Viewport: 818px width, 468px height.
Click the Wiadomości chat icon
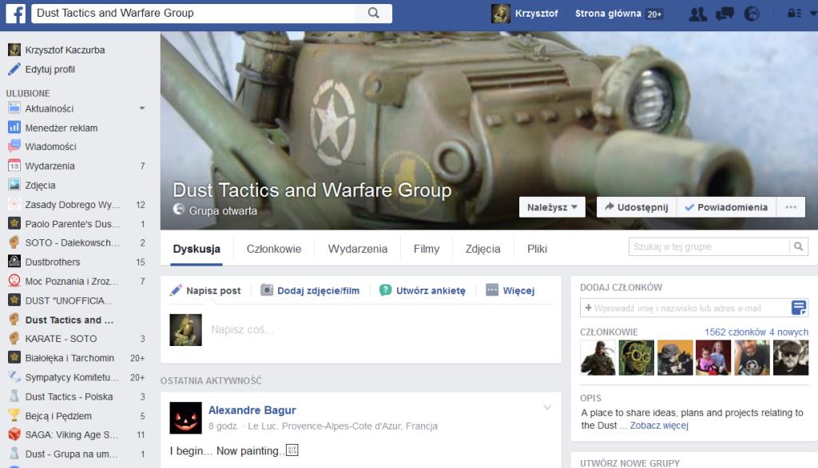(x=14, y=146)
